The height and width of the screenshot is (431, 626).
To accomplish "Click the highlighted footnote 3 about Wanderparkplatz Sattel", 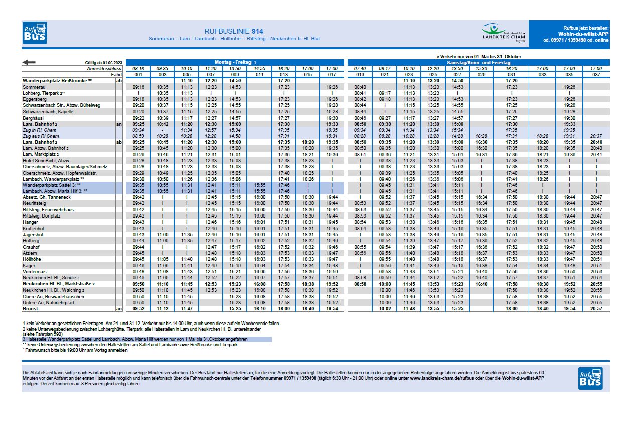I will click(147, 340).
